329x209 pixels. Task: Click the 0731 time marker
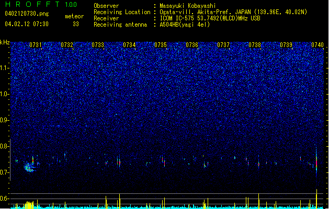(36, 45)
